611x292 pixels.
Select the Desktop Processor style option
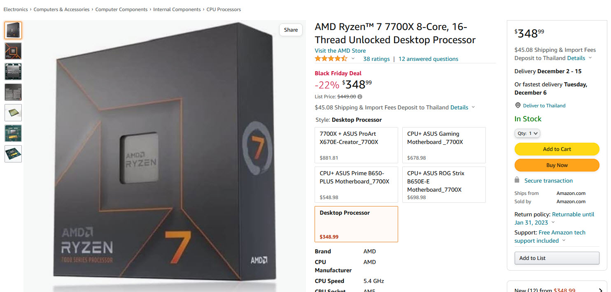click(x=356, y=224)
